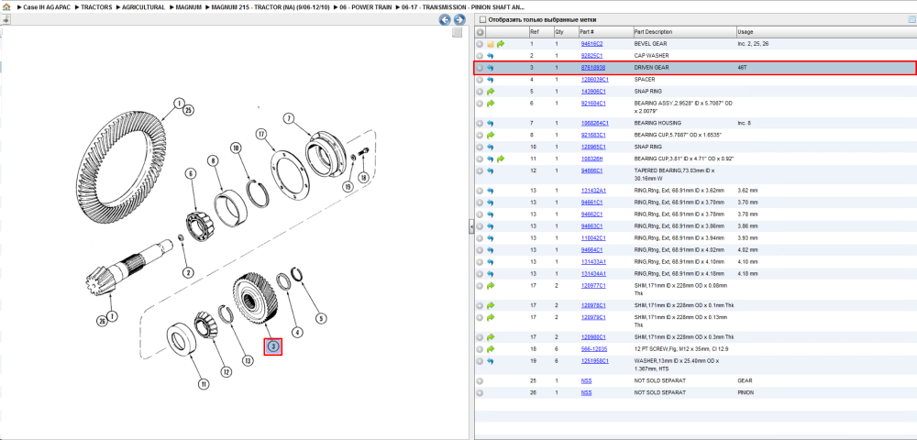Select callout 6 on bearing assembly in diagram
Viewport: 917px width, 440px height.
(x=190, y=173)
